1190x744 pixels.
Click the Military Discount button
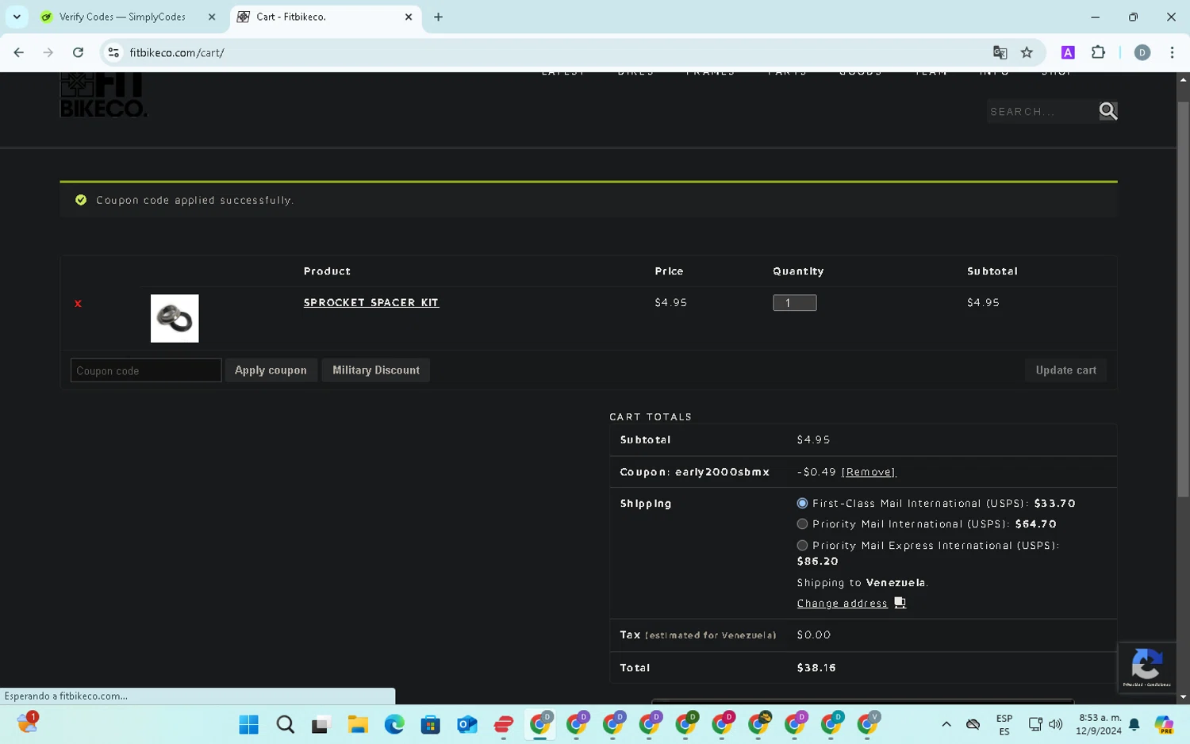pos(376,370)
